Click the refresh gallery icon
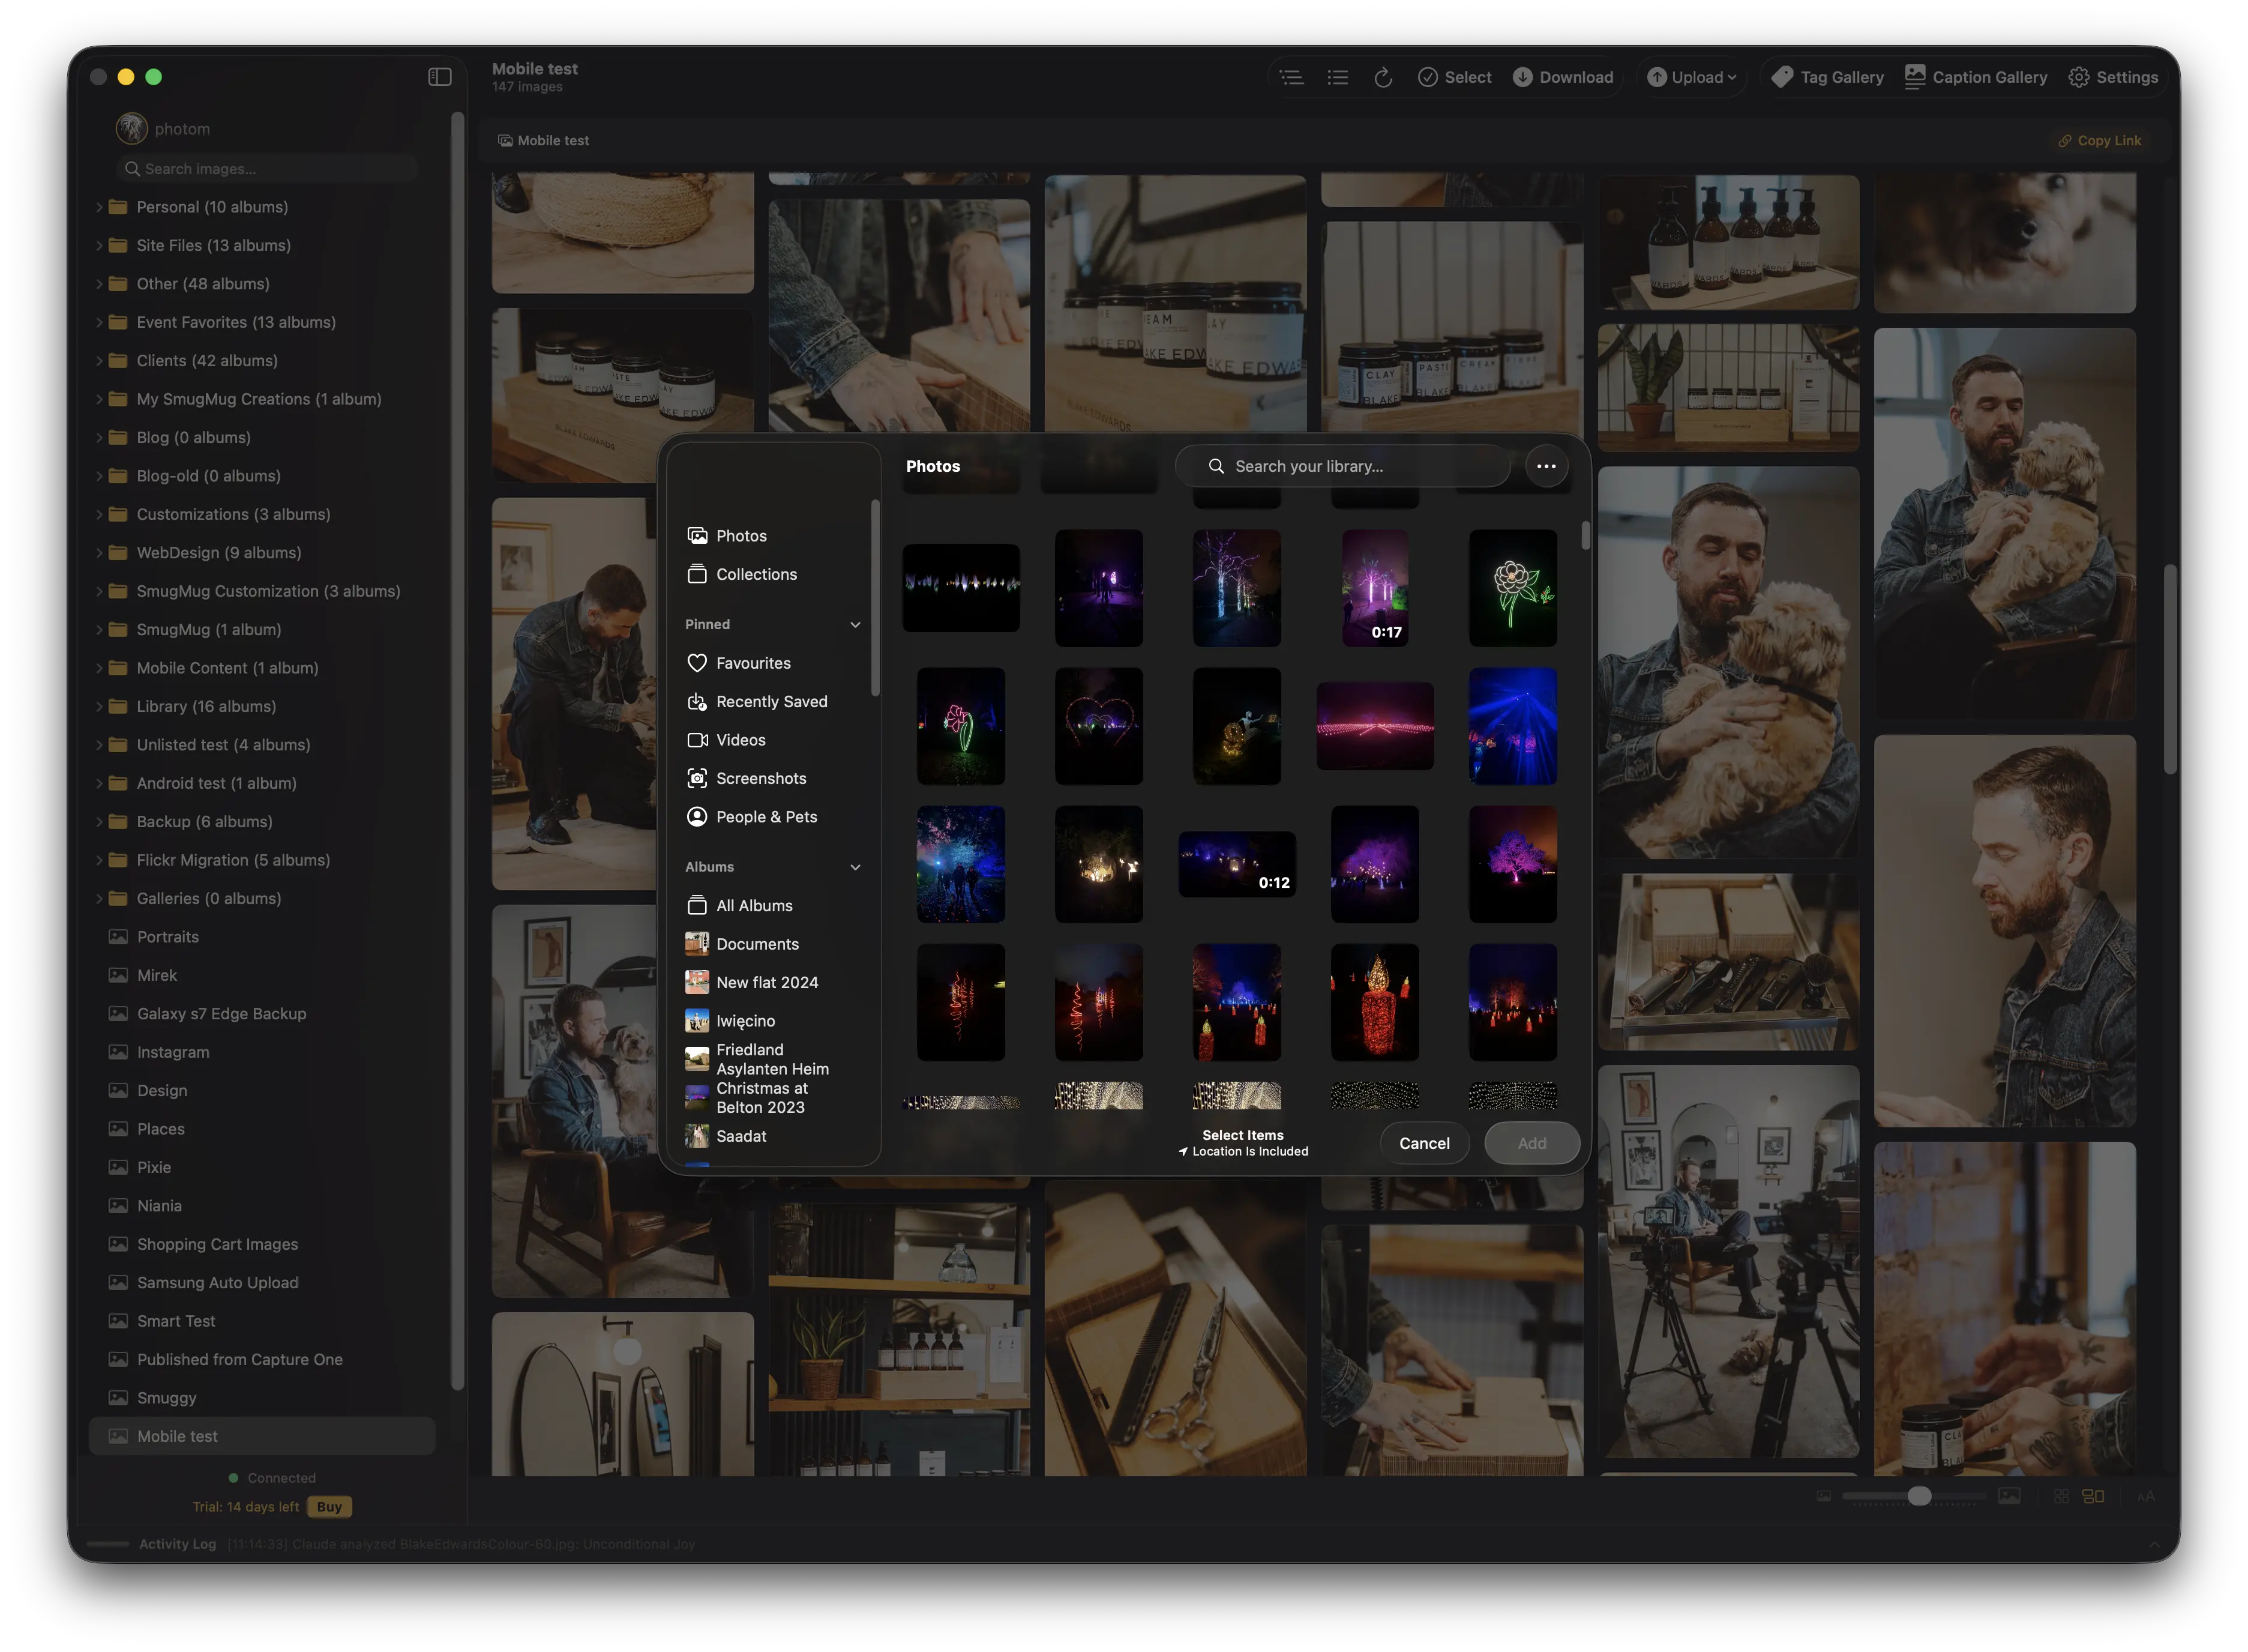 point(1383,76)
